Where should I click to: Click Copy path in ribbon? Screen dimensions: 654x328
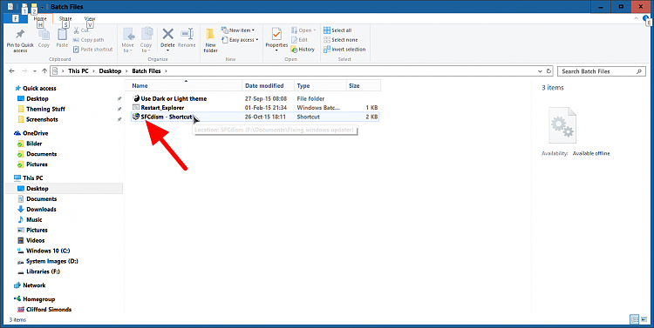point(88,40)
